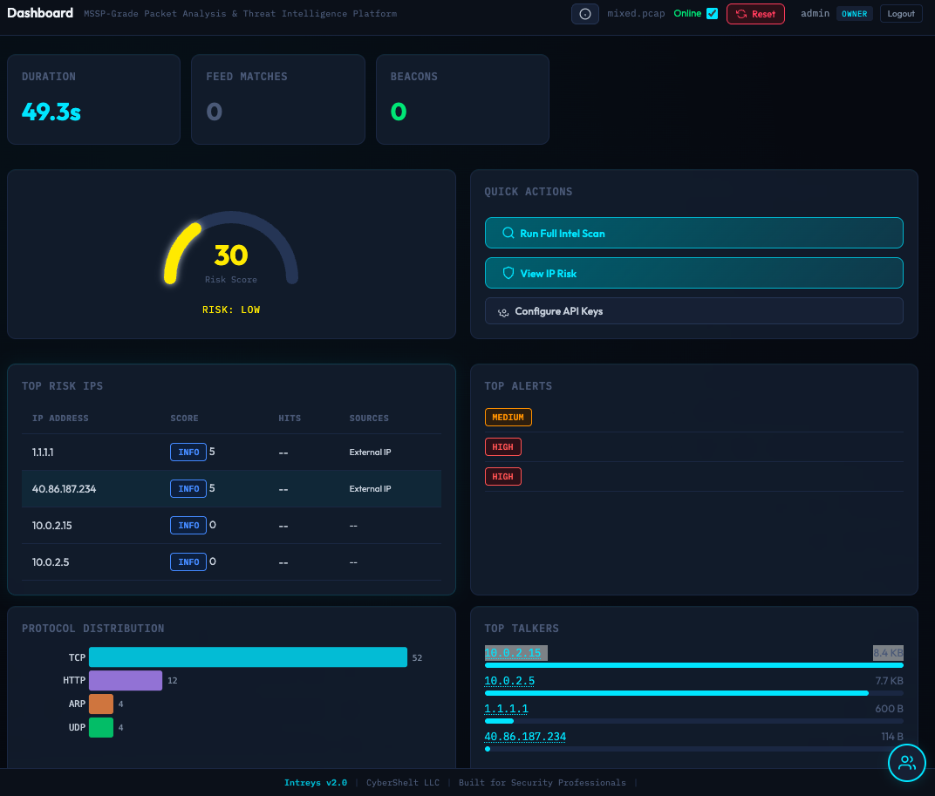The height and width of the screenshot is (796, 935).
Task: Click the INFO badge next to 10.0.2.15
Action: tap(188, 525)
